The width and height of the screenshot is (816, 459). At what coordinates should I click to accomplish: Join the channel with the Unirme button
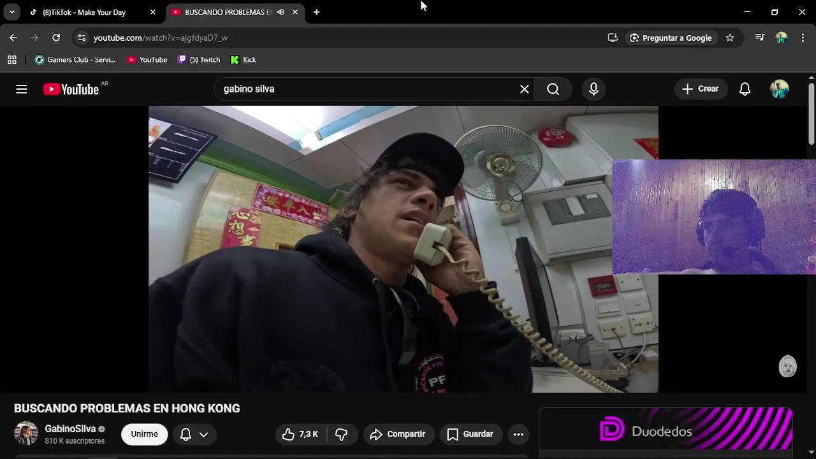coord(144,434)
